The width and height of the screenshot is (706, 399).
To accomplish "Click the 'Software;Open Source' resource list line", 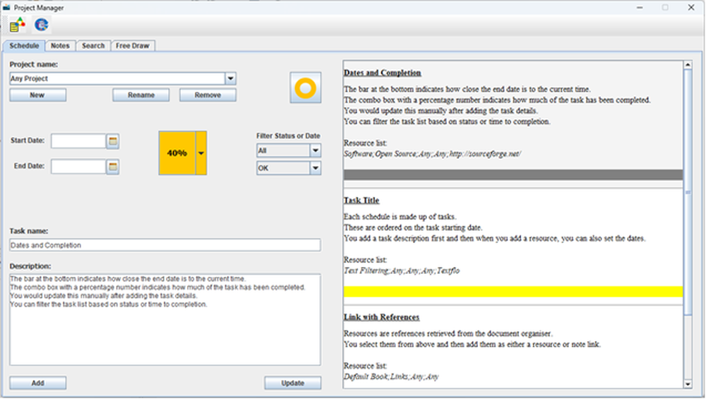I will (432, 154).
